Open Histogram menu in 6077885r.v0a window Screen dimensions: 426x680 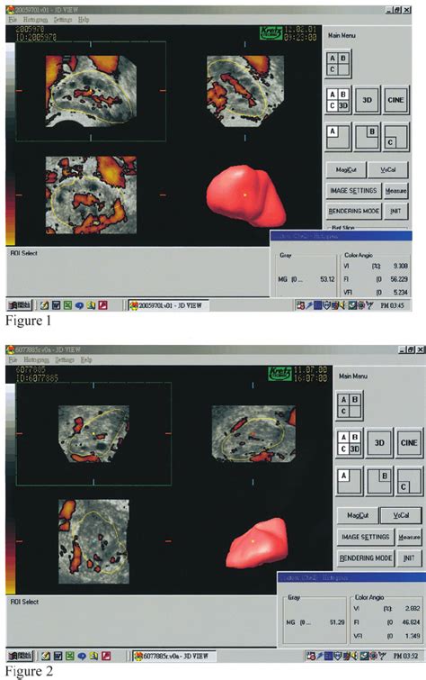36,360
